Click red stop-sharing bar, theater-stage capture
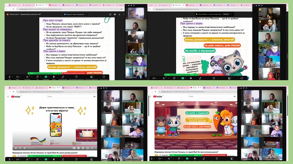 tap(215, 155)
